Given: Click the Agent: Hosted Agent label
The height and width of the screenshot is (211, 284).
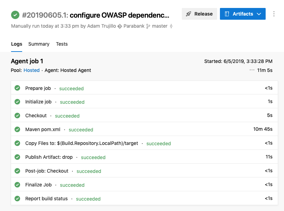Looking at the screenshot, I should 68,70.
